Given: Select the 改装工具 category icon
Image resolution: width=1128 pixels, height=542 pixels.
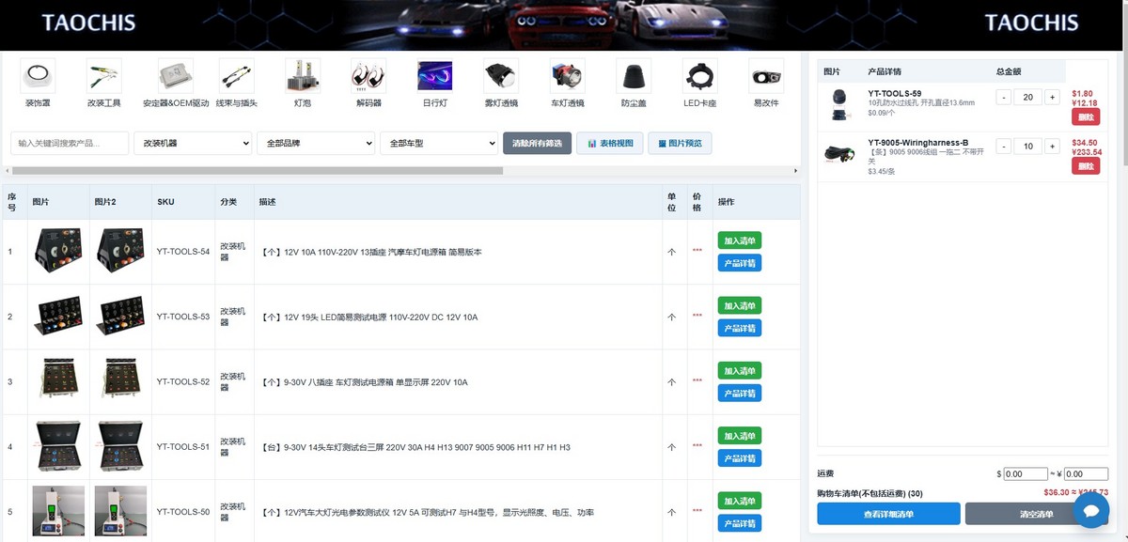Looking at the screenshot, I should pos(104,75).
